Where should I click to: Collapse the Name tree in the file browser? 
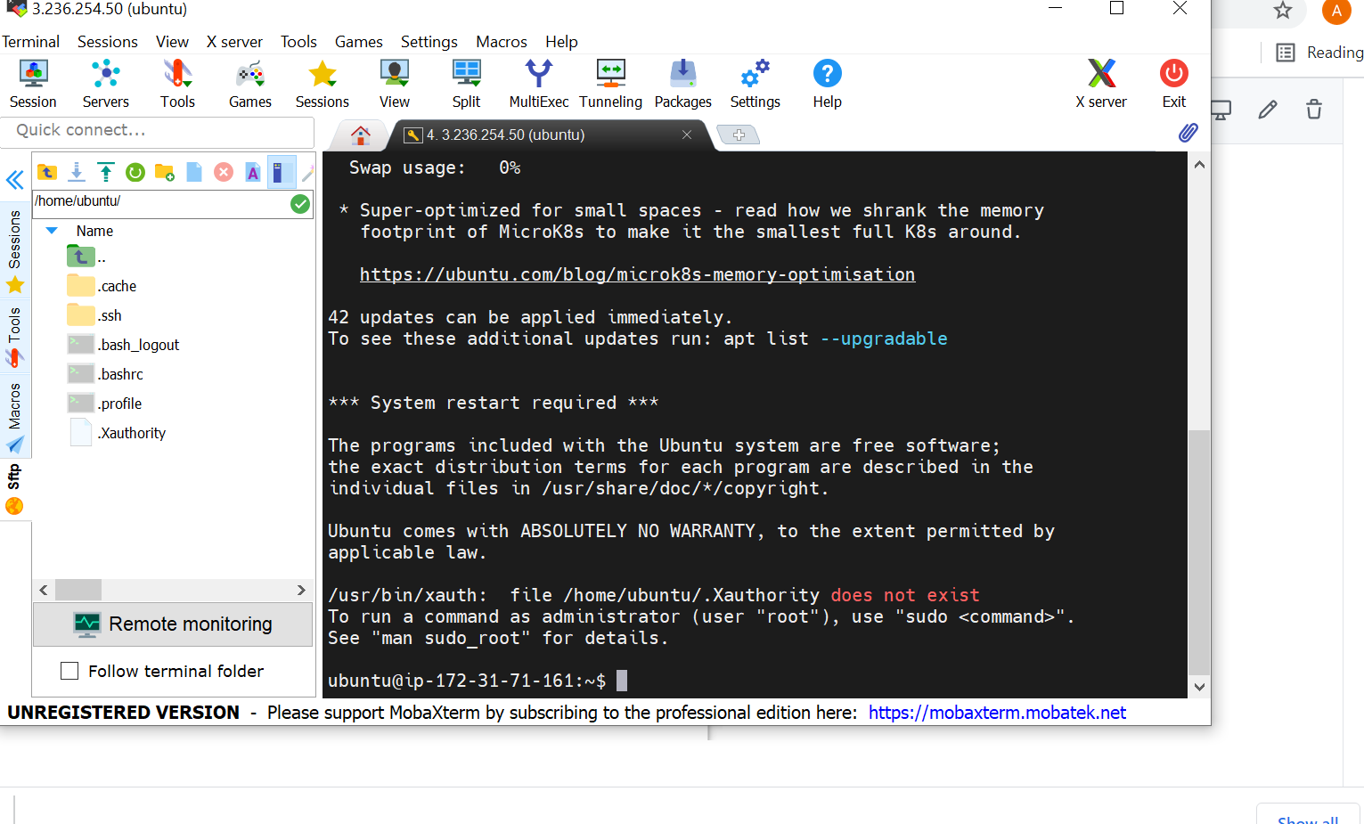[51, 230]
